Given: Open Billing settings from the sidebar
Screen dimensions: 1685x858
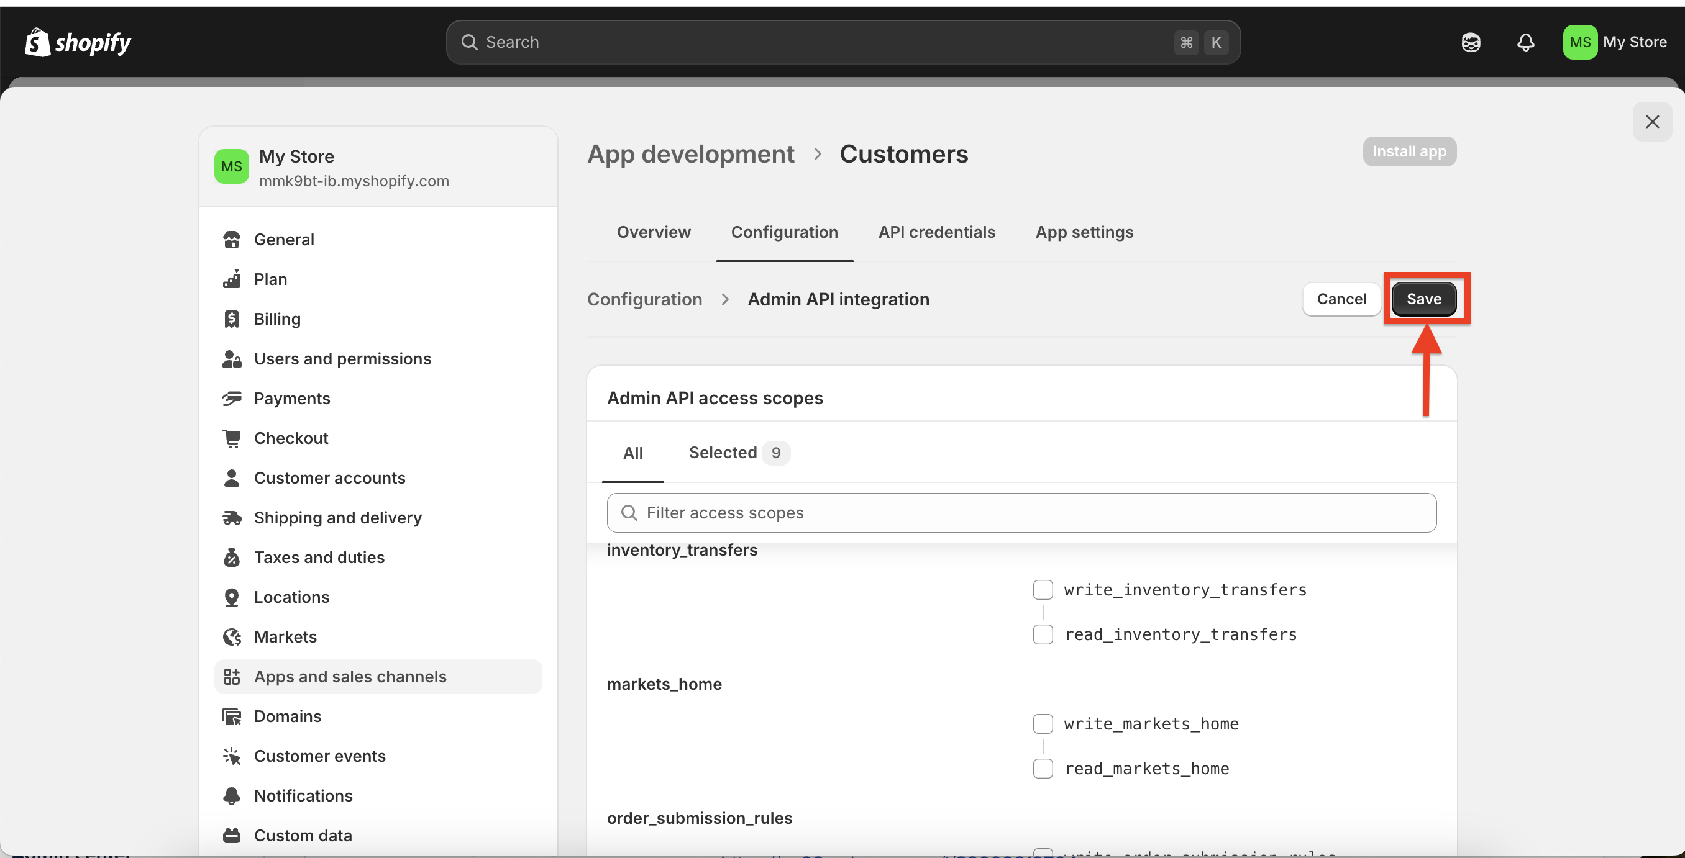Looking at the screenshot, I should [276, 319].
